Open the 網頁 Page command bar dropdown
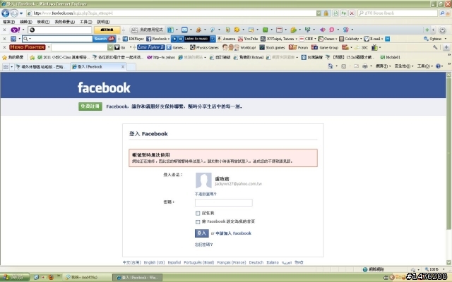452x282 pixels. click(383, 66)
